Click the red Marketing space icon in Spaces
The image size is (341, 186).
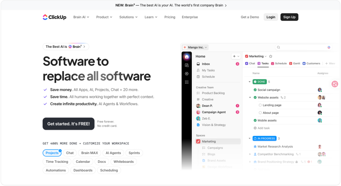point(198,141)
